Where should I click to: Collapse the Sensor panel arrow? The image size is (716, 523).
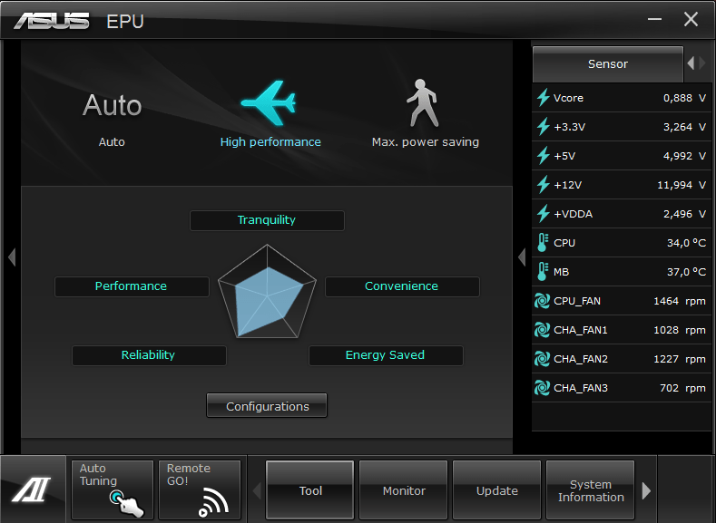[x=522, y=257]
